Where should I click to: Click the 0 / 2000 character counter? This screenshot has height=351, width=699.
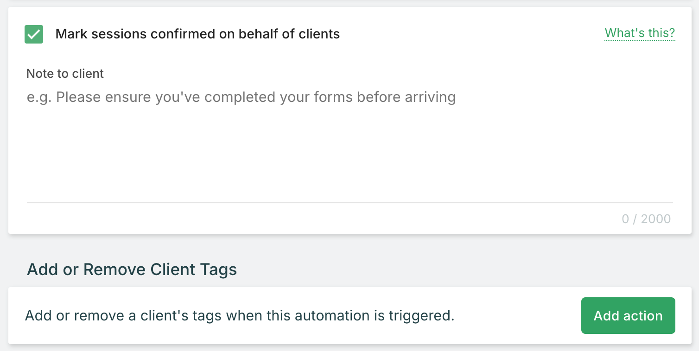(646, 219)
